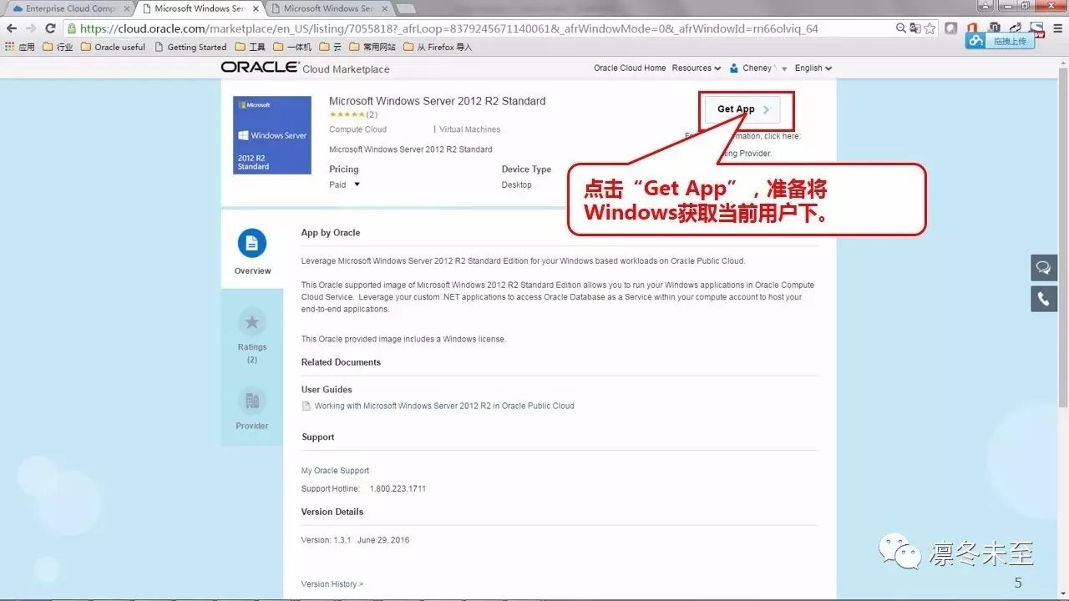
Task: Click the Virtual Machines category link
Action: coord(469,129)
